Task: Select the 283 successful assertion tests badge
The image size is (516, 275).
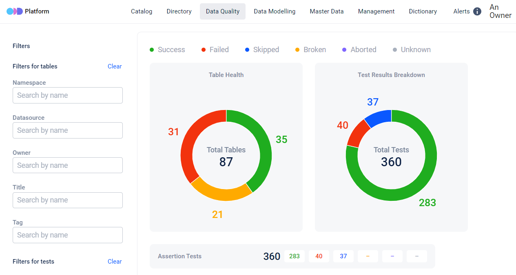Action: (295, 256)
